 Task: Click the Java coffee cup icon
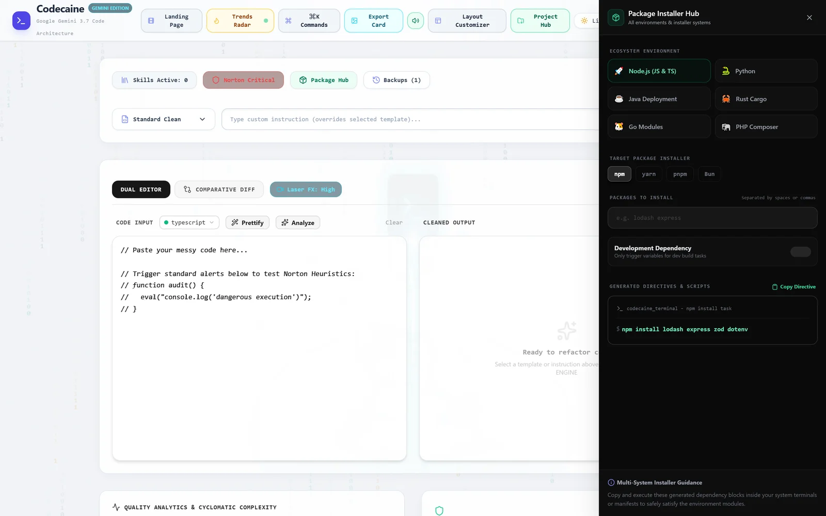tap(619, 99)
